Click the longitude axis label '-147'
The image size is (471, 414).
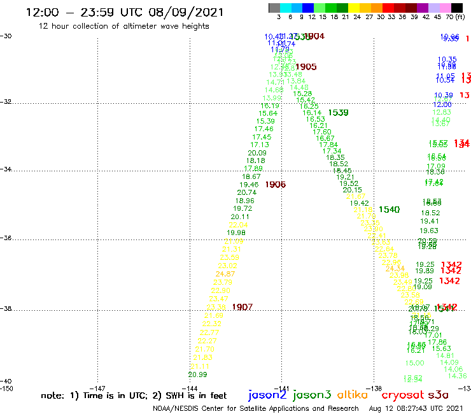pos(97,389)
